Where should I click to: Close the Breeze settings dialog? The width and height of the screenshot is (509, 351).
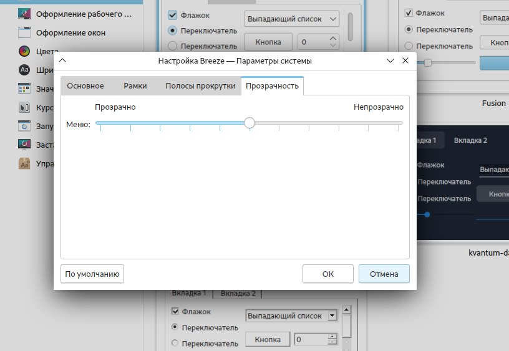pos(405,60)
